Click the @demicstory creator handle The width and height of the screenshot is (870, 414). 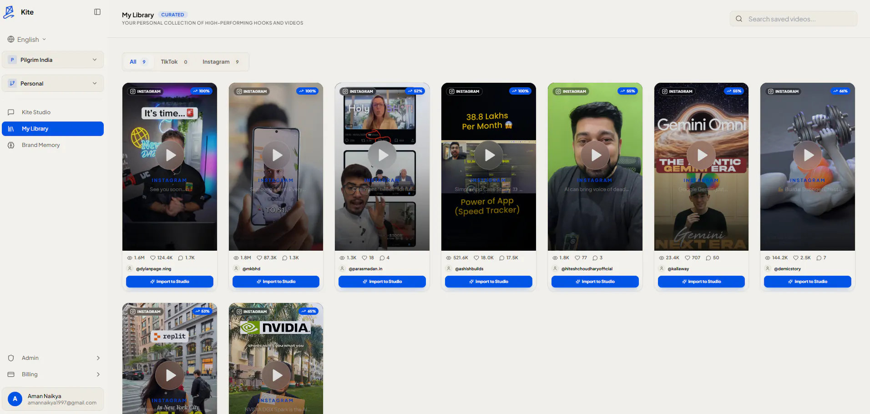tap(788, 269)
